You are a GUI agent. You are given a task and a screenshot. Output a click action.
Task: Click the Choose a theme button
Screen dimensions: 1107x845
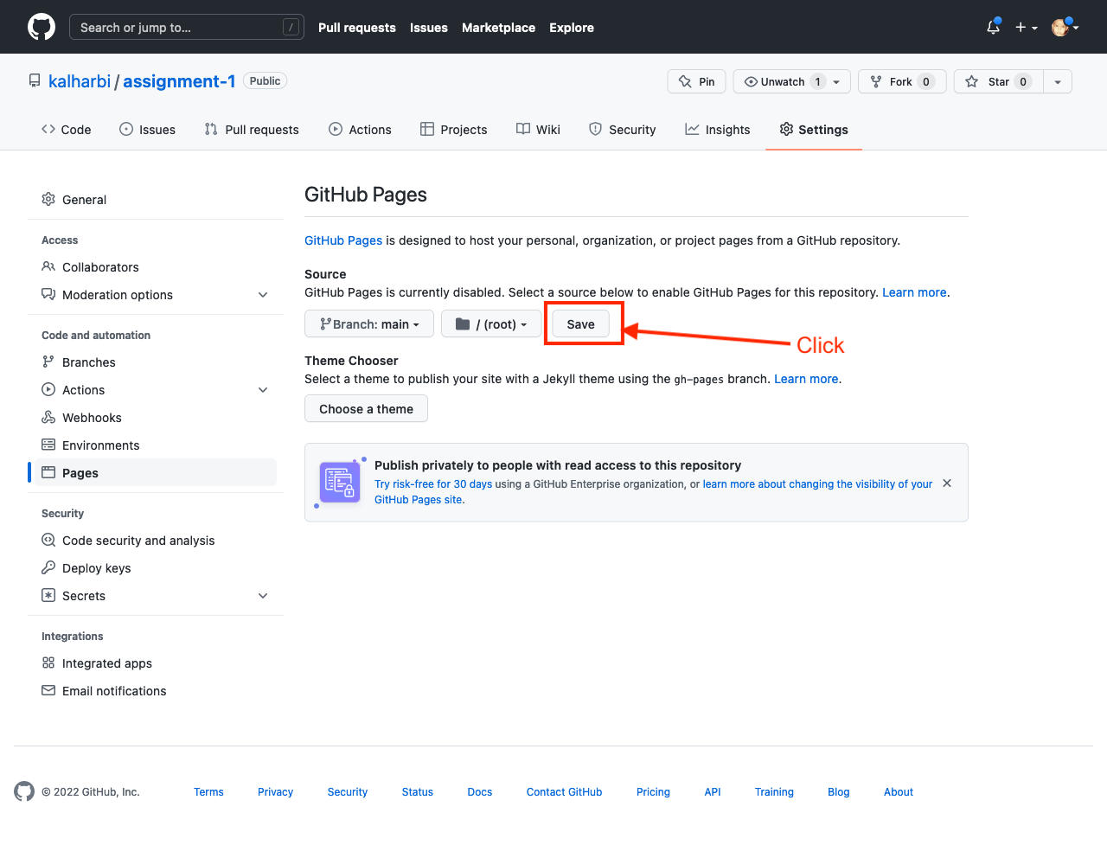point(366,409)
